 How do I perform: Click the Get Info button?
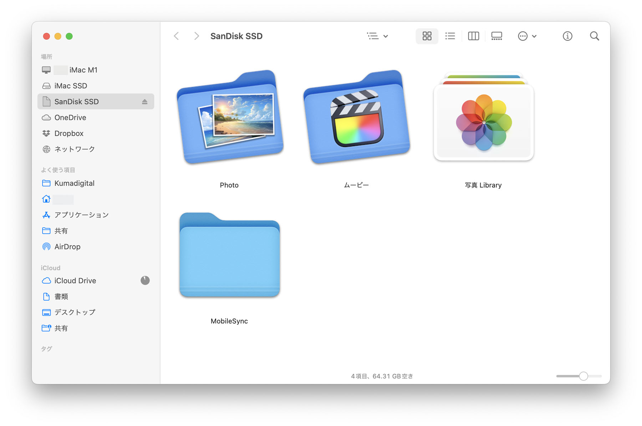pyautogui.click(x=567, y=36)
